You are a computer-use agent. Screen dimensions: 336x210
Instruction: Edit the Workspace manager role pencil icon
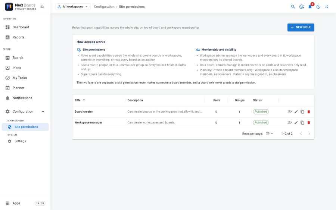coord(296,123)
